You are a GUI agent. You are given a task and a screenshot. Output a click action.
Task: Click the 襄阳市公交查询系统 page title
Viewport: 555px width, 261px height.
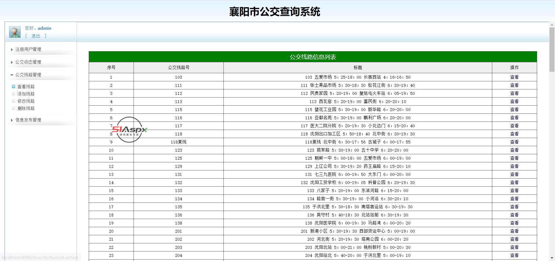tap(275, 12)
